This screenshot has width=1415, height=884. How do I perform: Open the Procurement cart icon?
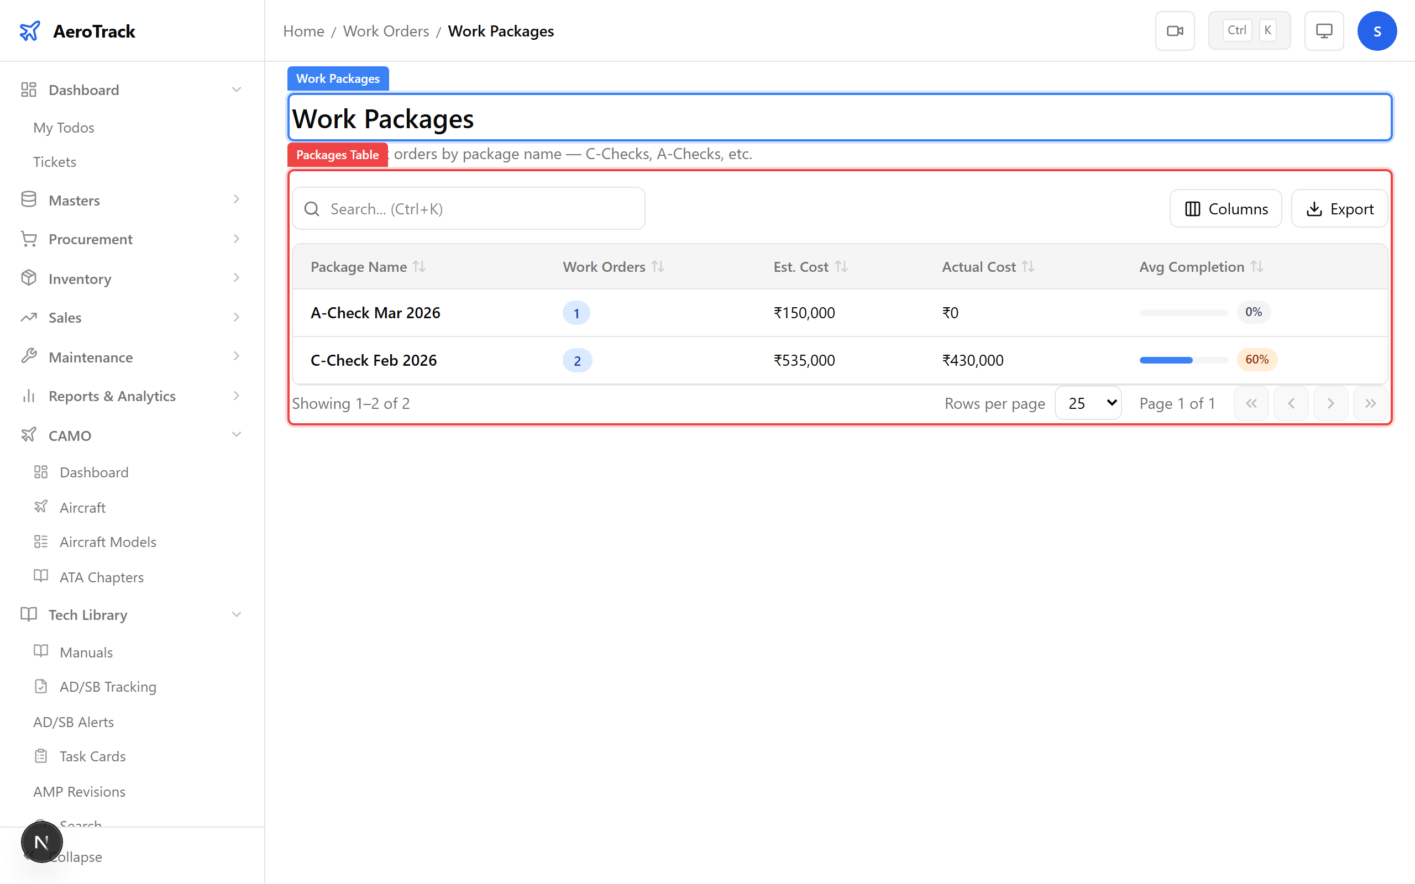pyautogui.click(x=29, y=239)
